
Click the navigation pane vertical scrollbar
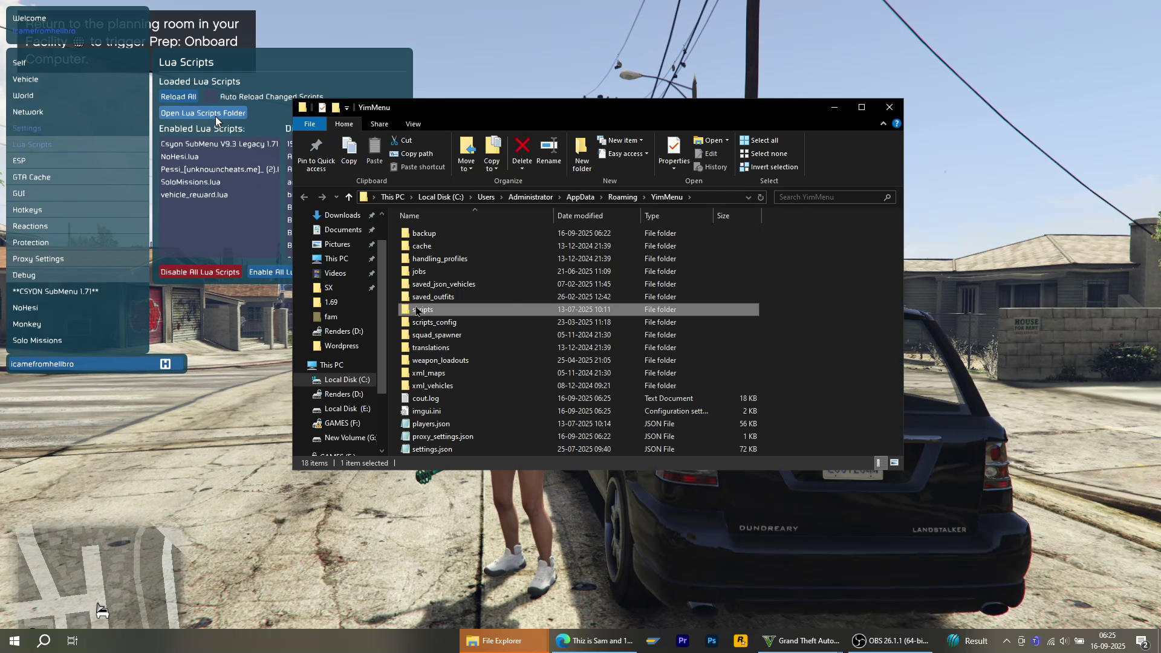382,314
